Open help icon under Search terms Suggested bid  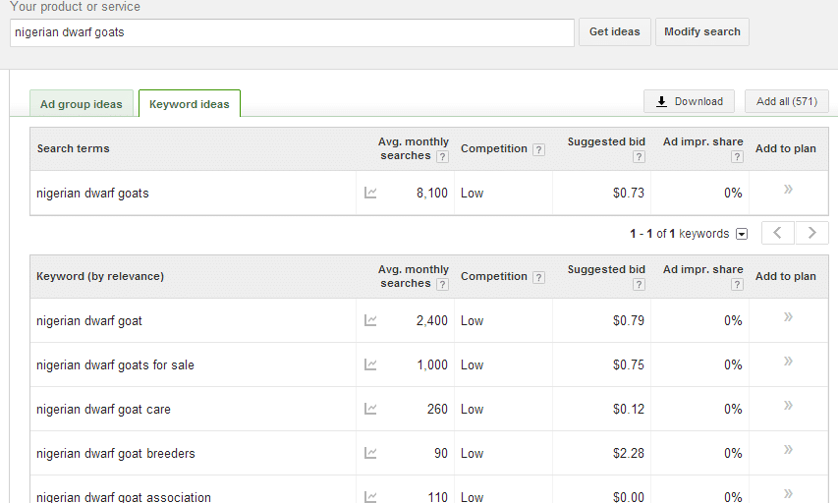tap(639, 156)
